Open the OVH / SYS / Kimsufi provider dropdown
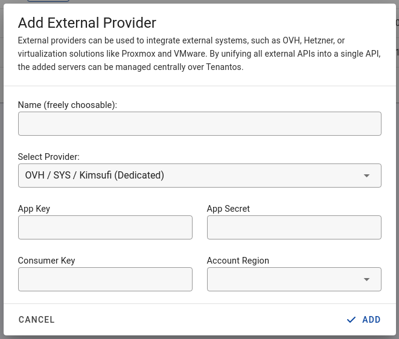The height and width of the screenshot is (339, 399). pos(199,176)
